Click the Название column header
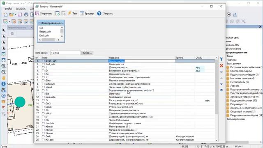 coord(142,58)
